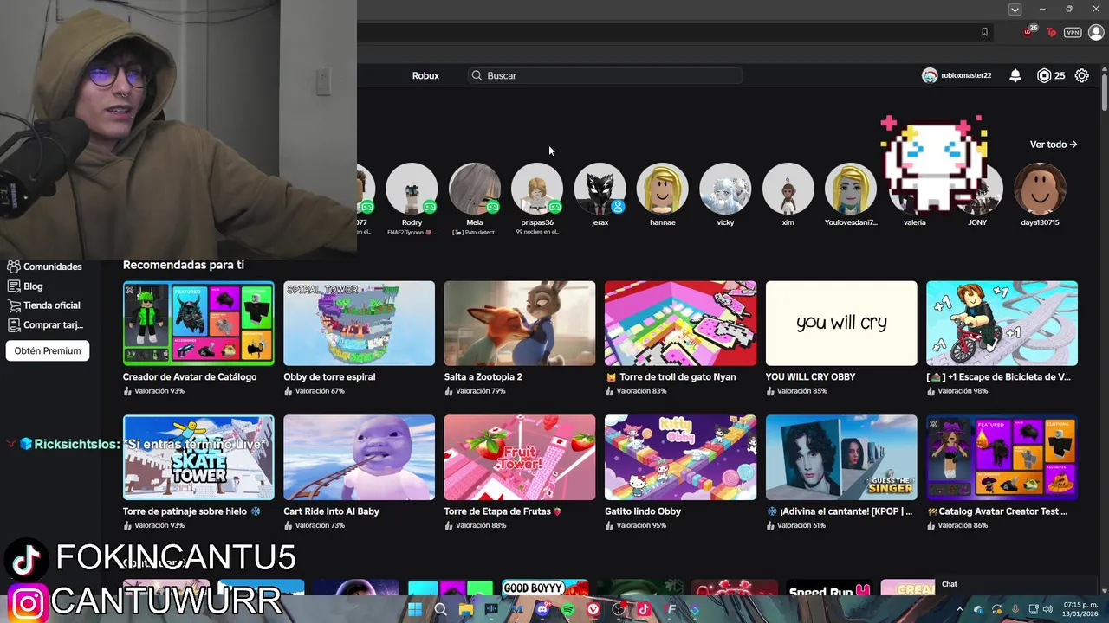Open taskbar search icon
Image resolution: width=1109 pixels, height=623 pixels.
pos(440,610)
